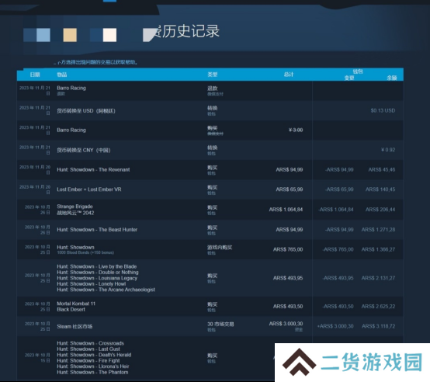Image resolution: width=430 pixels, height=382 pixels.
Task: Open the Barro Racing ¥3.00 purchase
Action: coord(210,130)
